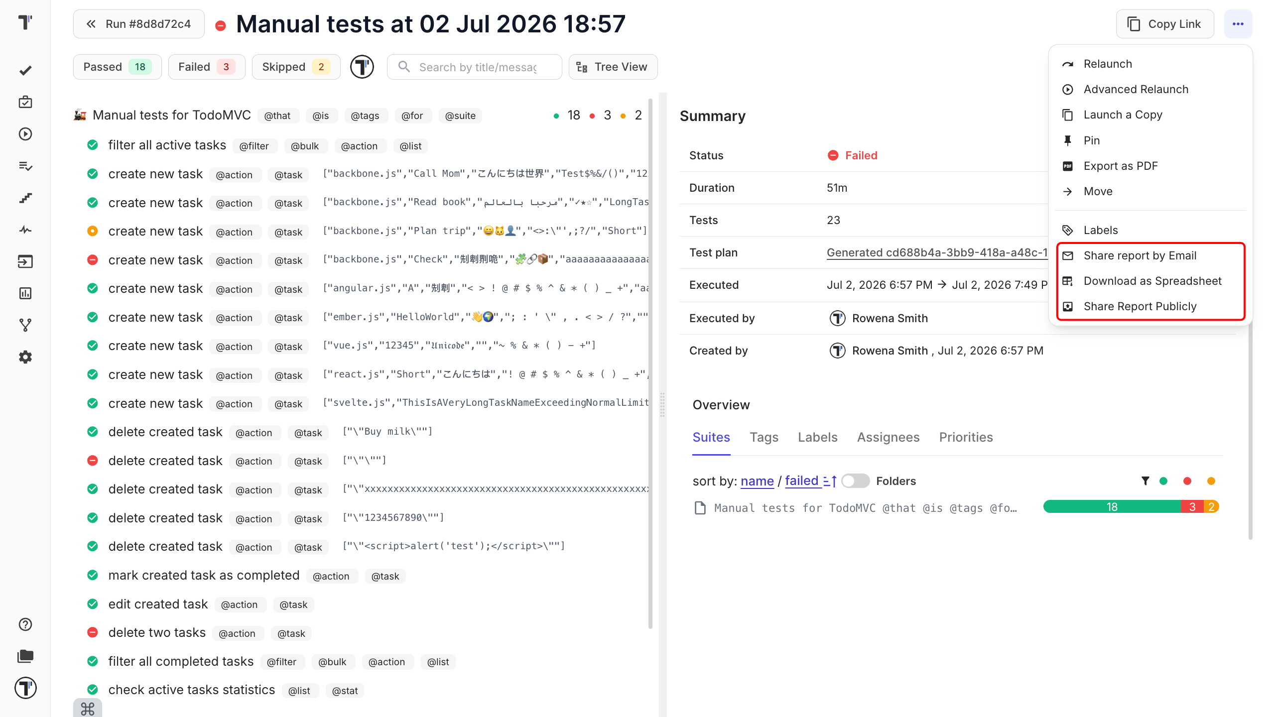This screenshot has height=717, width=1275.
Task: Open the settings gear sidebar icon
Action: point(25,357)
